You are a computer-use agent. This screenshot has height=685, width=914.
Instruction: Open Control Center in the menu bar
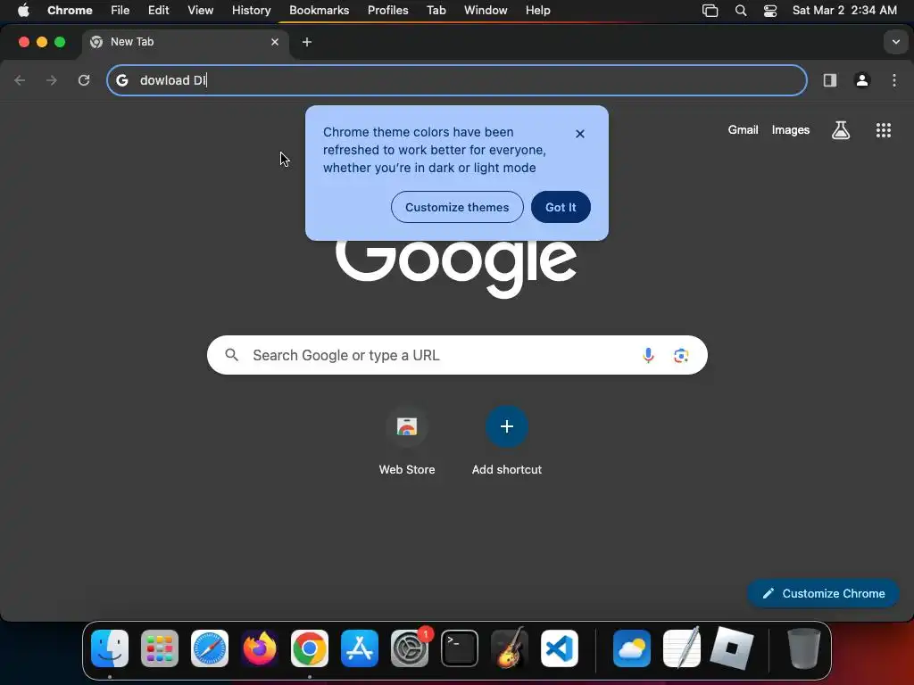[770, 11]
